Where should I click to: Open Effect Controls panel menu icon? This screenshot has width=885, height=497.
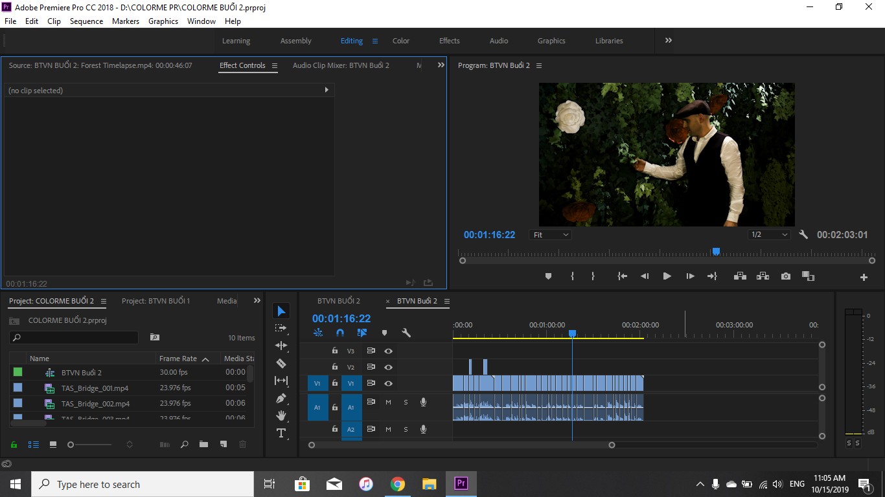275,65
